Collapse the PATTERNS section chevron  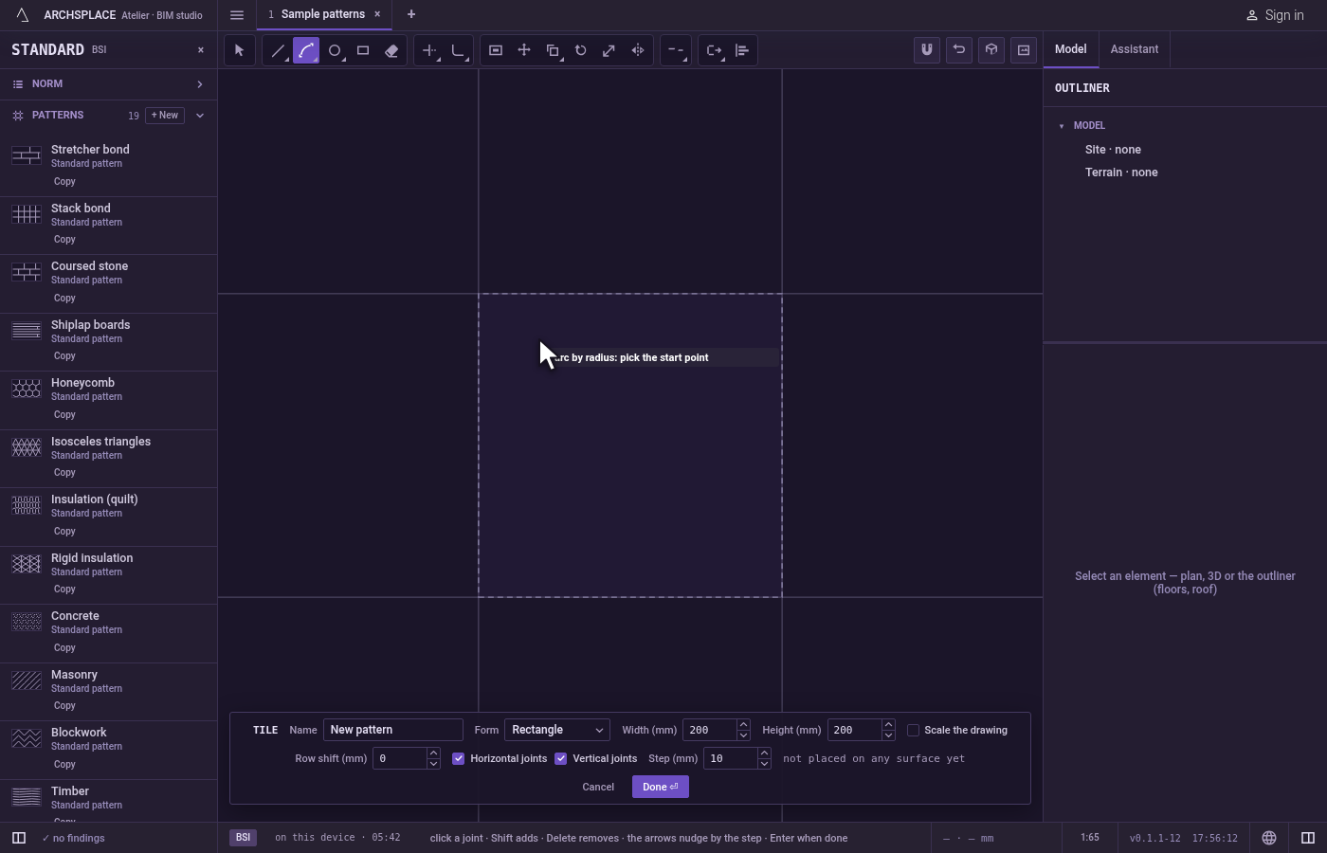click(200, 116)
